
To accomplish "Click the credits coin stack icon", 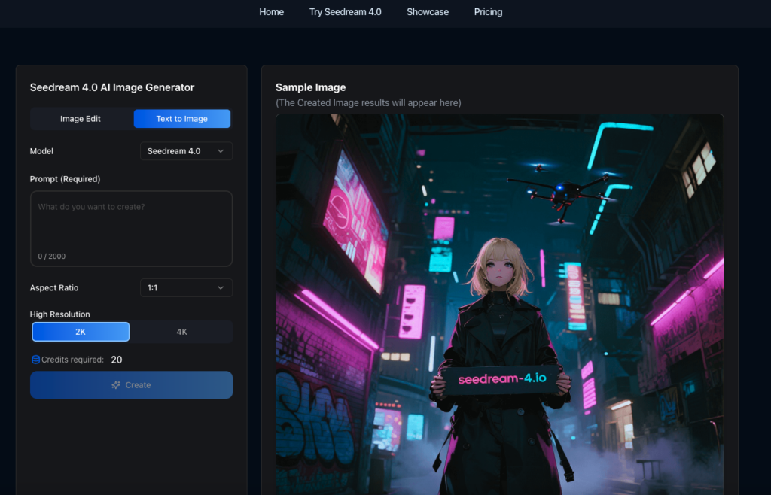I will (x=35, y=360).
